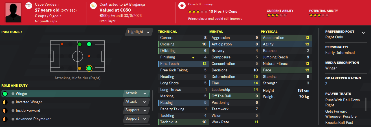Viewport: 371px width, 127px height.
Task: Click the Inverted Winger info icon
Action: [13, 102]
